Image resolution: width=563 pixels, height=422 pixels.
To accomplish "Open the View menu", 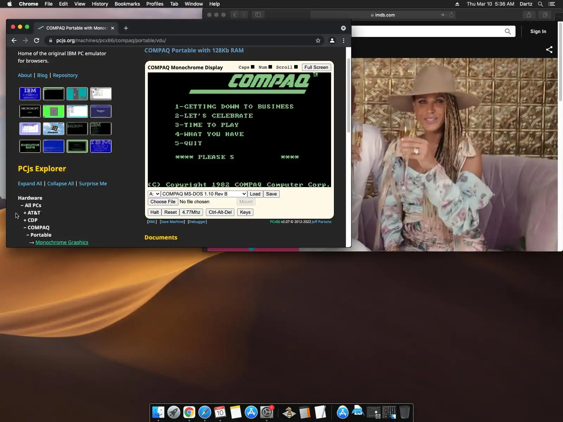I will coord(80,4).
